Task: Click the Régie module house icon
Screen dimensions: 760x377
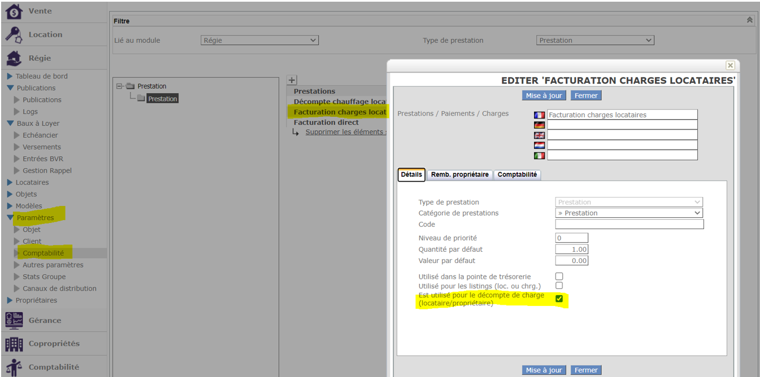Action: [14, 58]
